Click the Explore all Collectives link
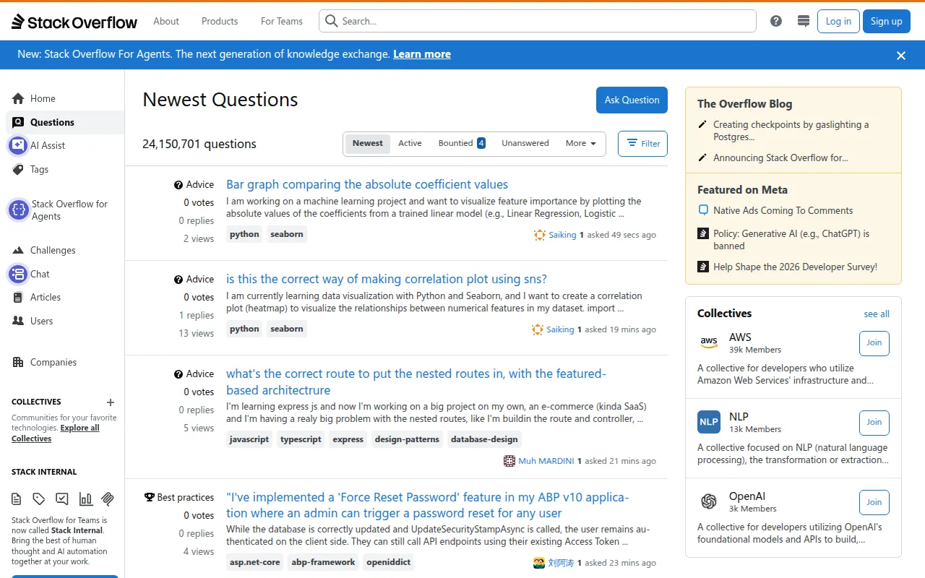Image resolution: width=925 pixels, height=578 pixels. point(56,433)
